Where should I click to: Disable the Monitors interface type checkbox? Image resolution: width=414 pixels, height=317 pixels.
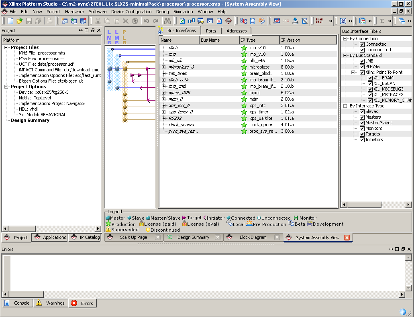click(x=362, y=129)
